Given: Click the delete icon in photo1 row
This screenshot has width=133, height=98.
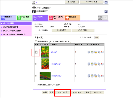Looking at the screenshot, I should [x=102, y=52].
